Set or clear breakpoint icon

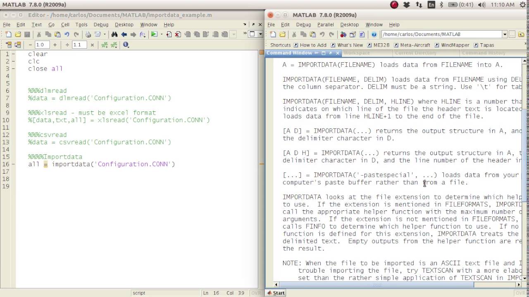169,34
